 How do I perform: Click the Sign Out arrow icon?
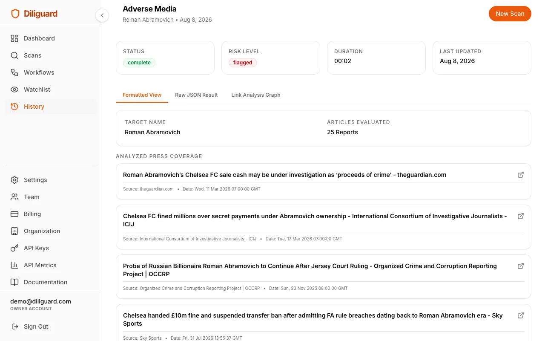click(x=15, y=327)
